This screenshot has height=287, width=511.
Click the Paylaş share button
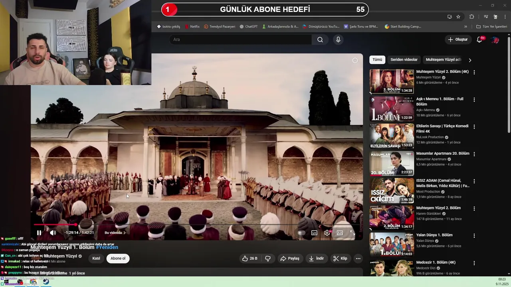click(x=290, y=258)
